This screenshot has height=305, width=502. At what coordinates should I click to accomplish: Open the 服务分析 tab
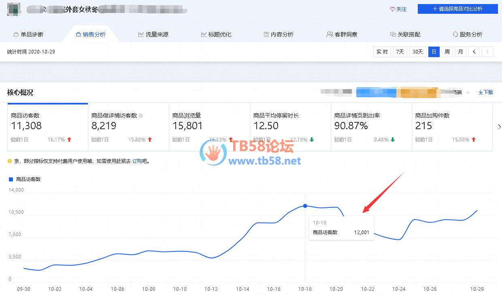point(468,34)
